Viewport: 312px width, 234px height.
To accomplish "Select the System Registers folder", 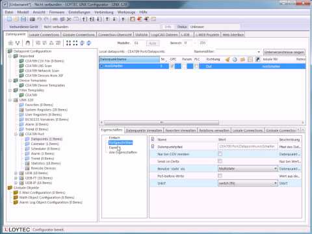I will tap(46, 110).
